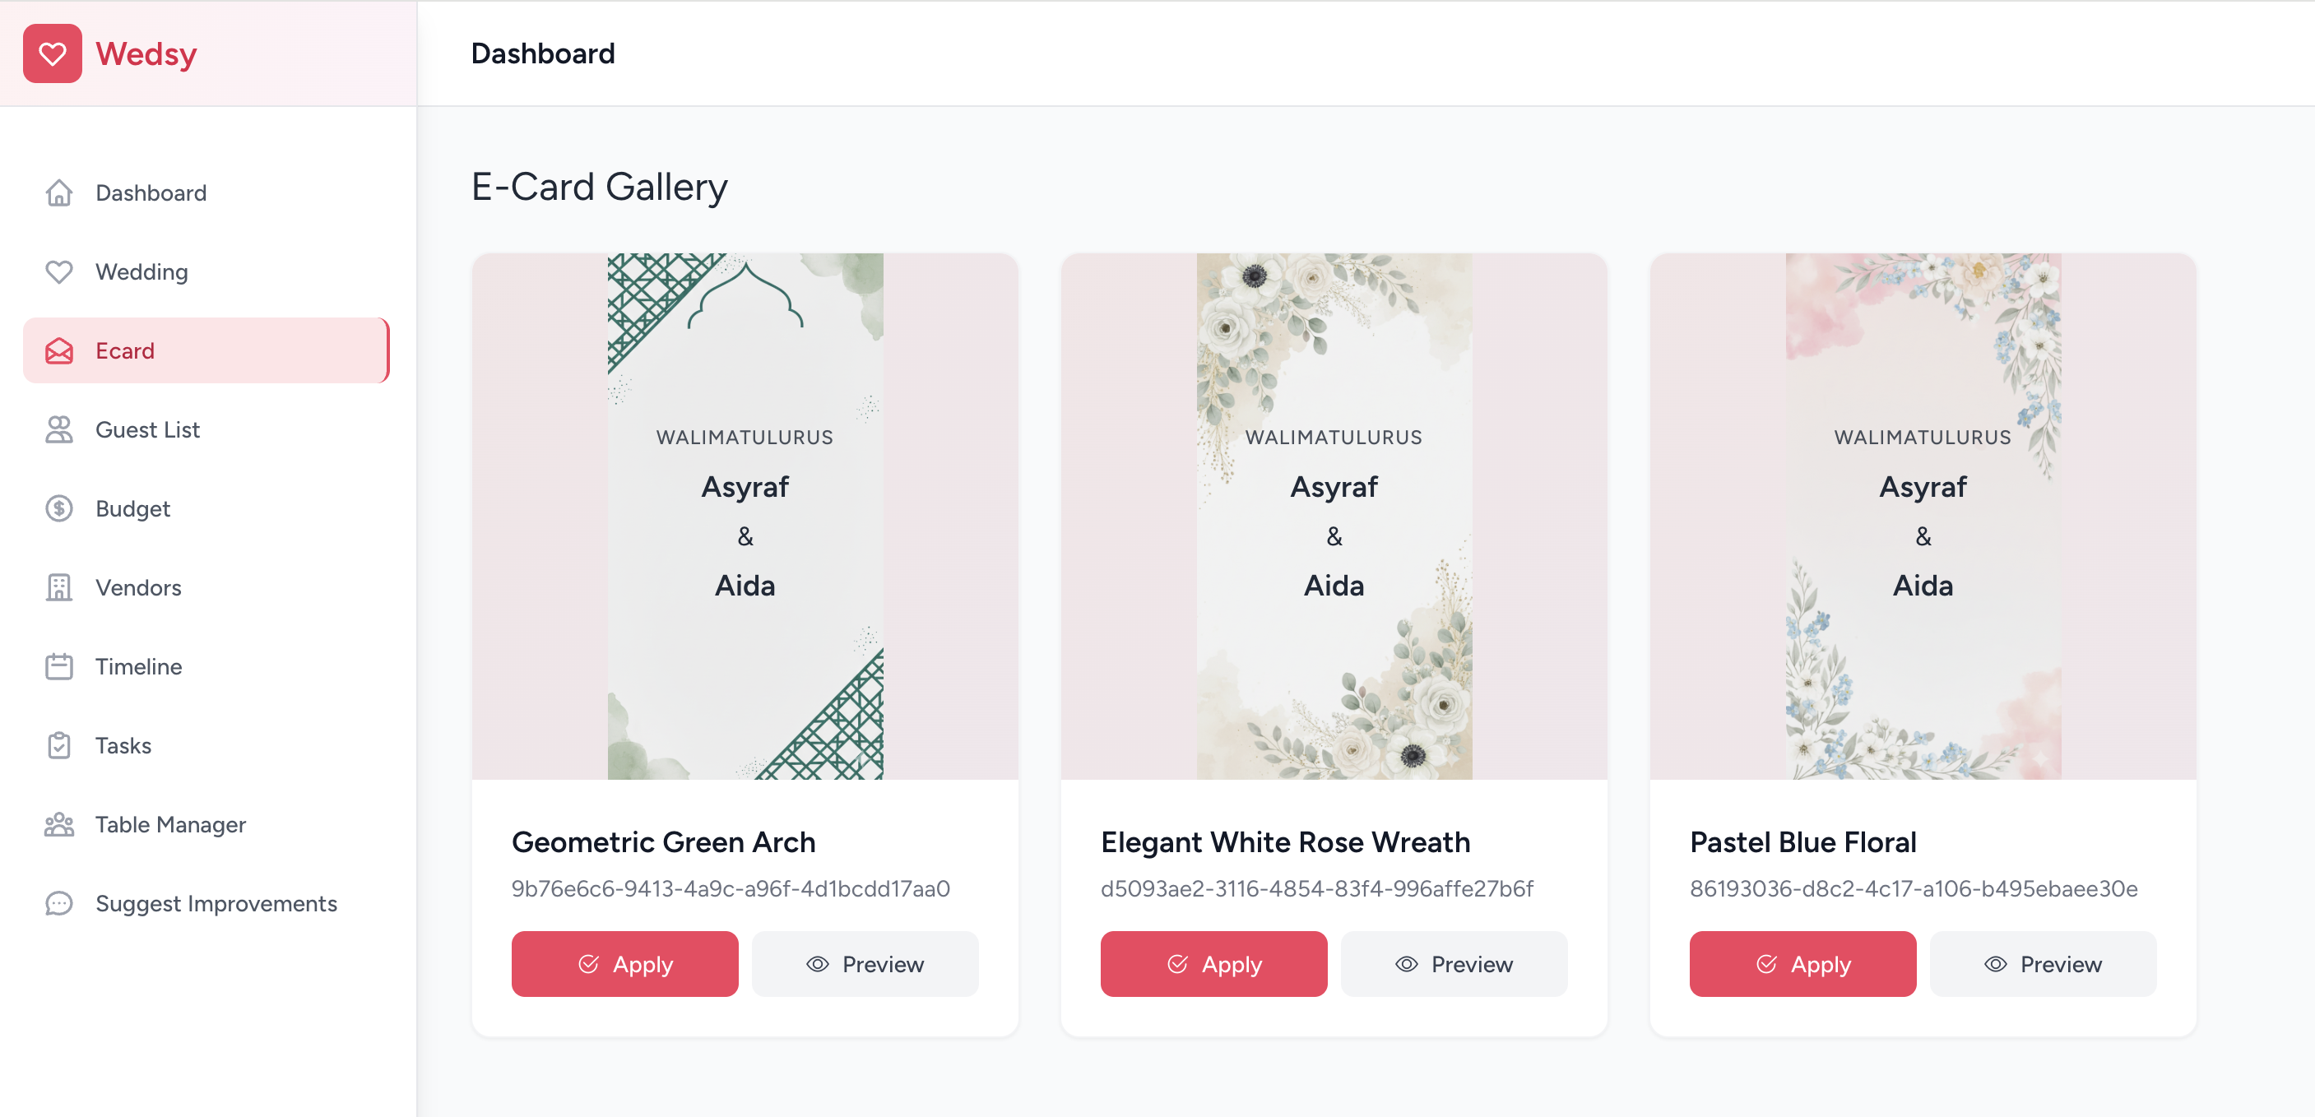This screenshot has width=2315, height=1117.
Task: Preview the Geometric Green Arch card
Action: coord(865,964)
